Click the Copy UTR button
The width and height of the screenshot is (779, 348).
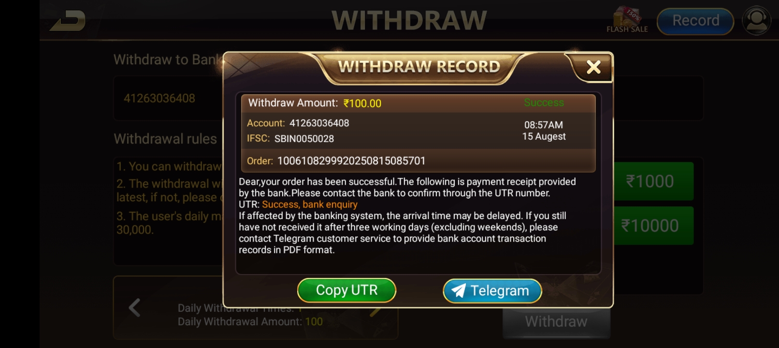tap(346, 290)
